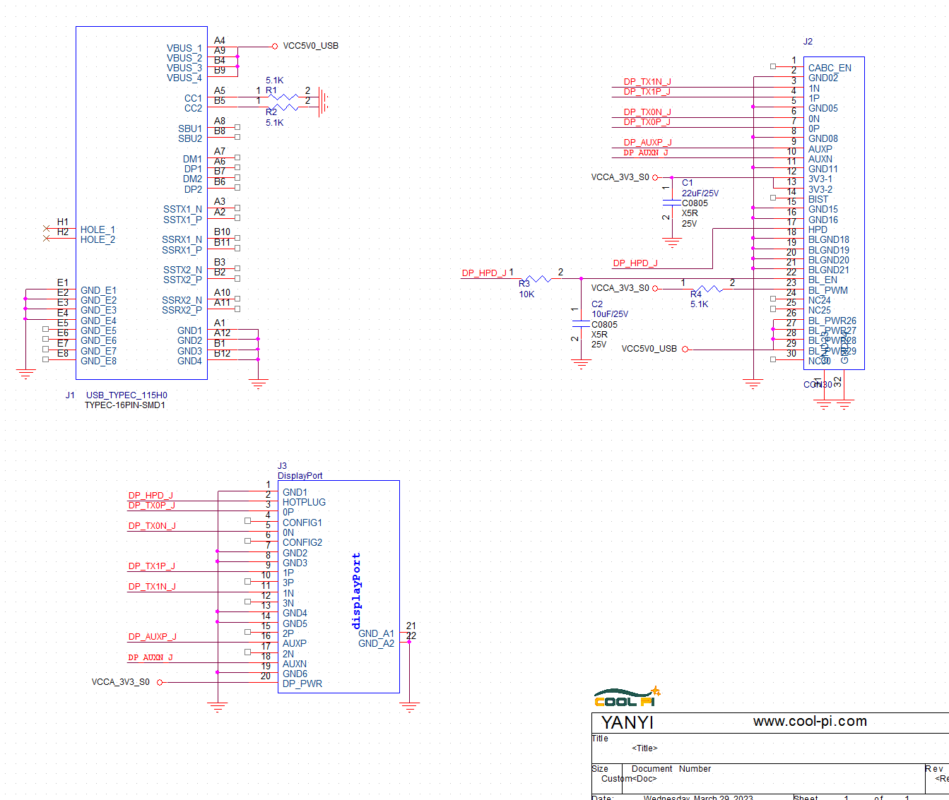Select the CONFIG1 pin name on J3
This screenshot has height=800, width=949.
point(302,523)
